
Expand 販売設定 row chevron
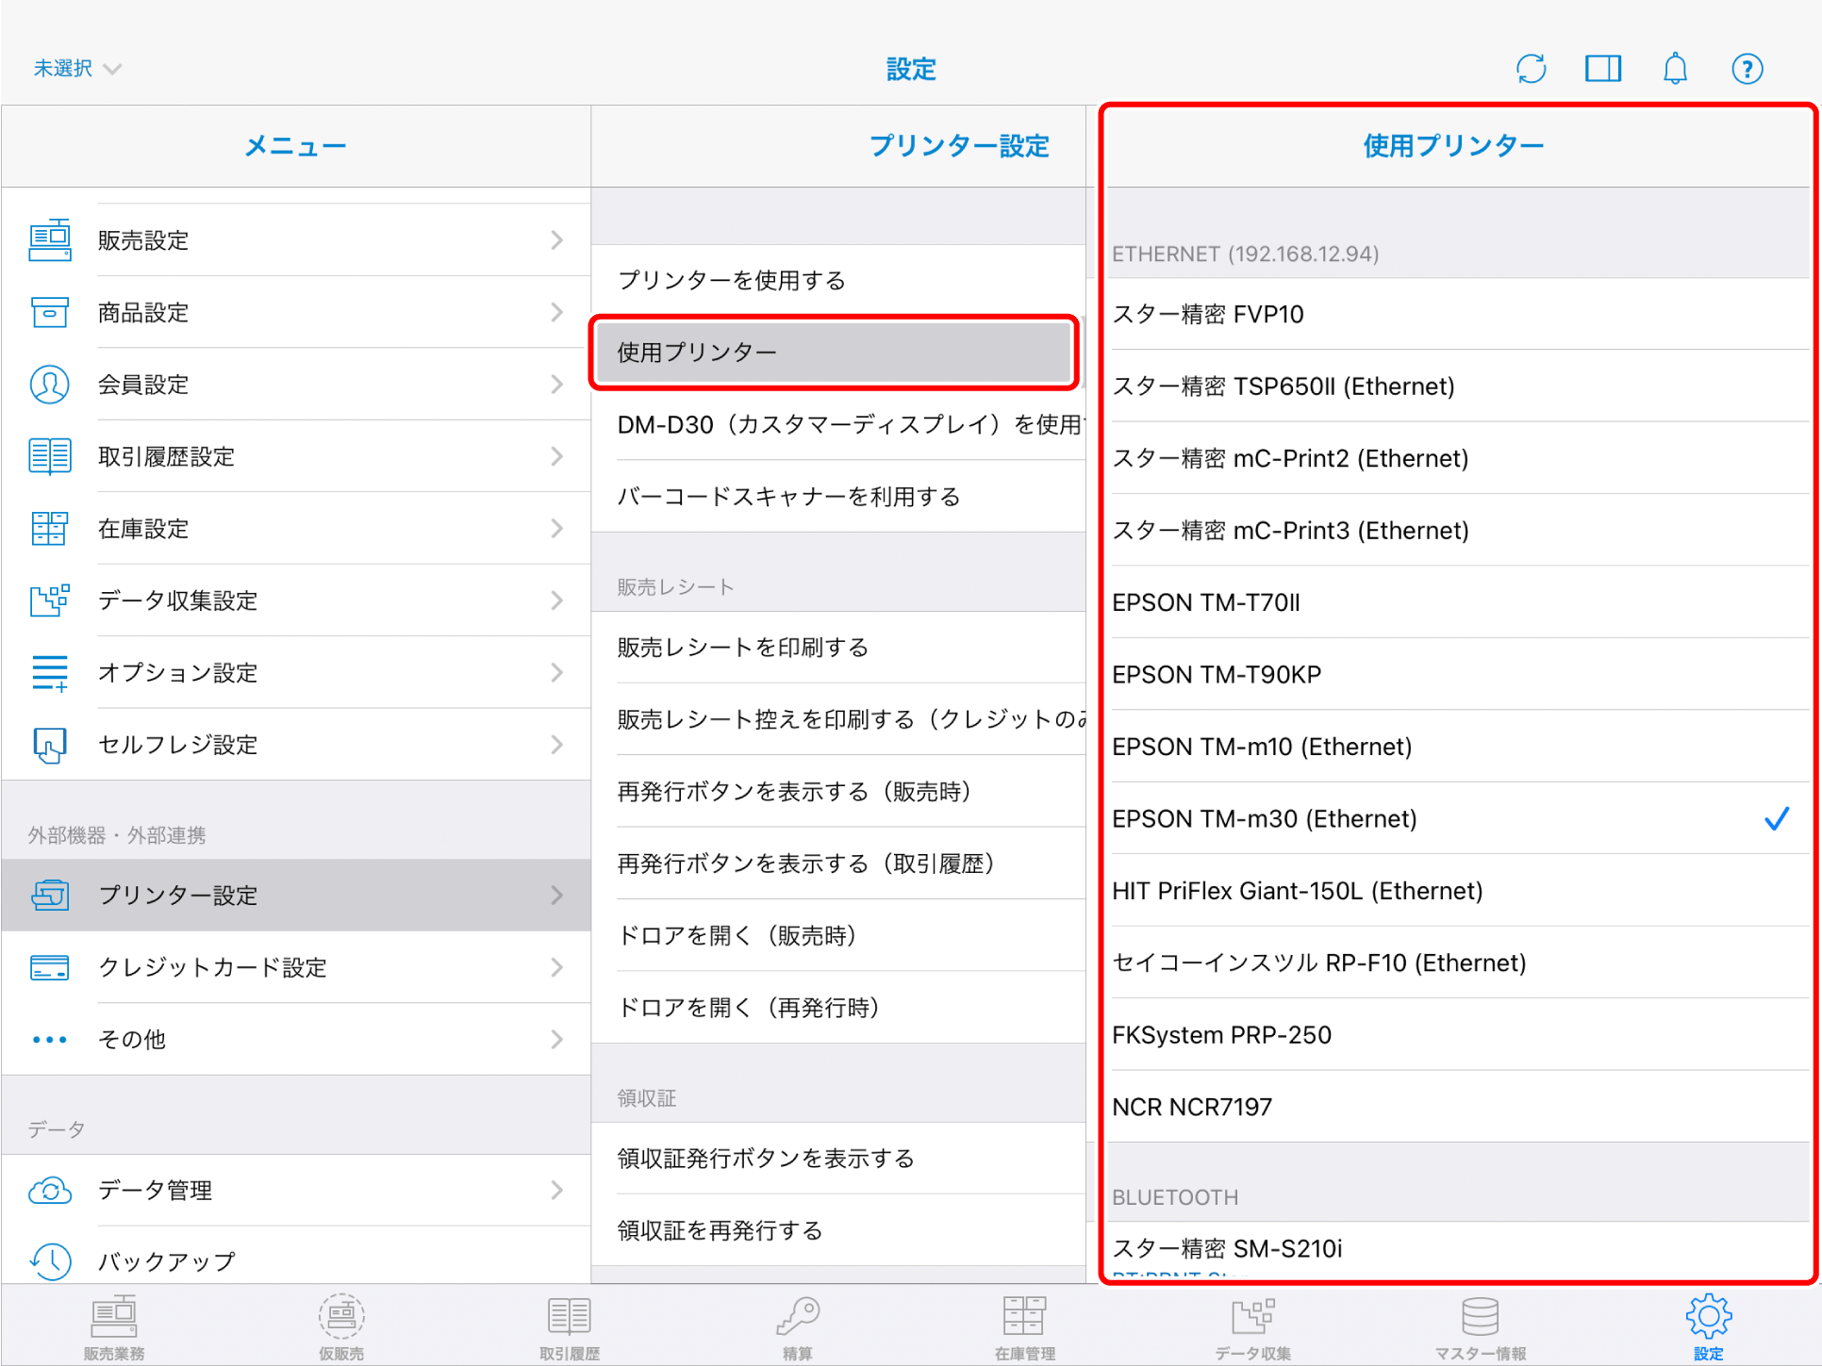tap(557, 240)
